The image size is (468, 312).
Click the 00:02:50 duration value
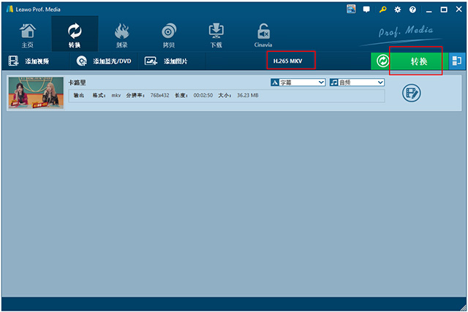click(x=203, y=96)
